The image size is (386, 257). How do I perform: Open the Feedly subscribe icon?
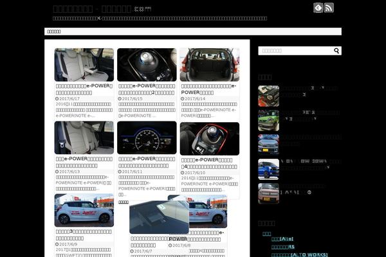click(x=318, y=8)
